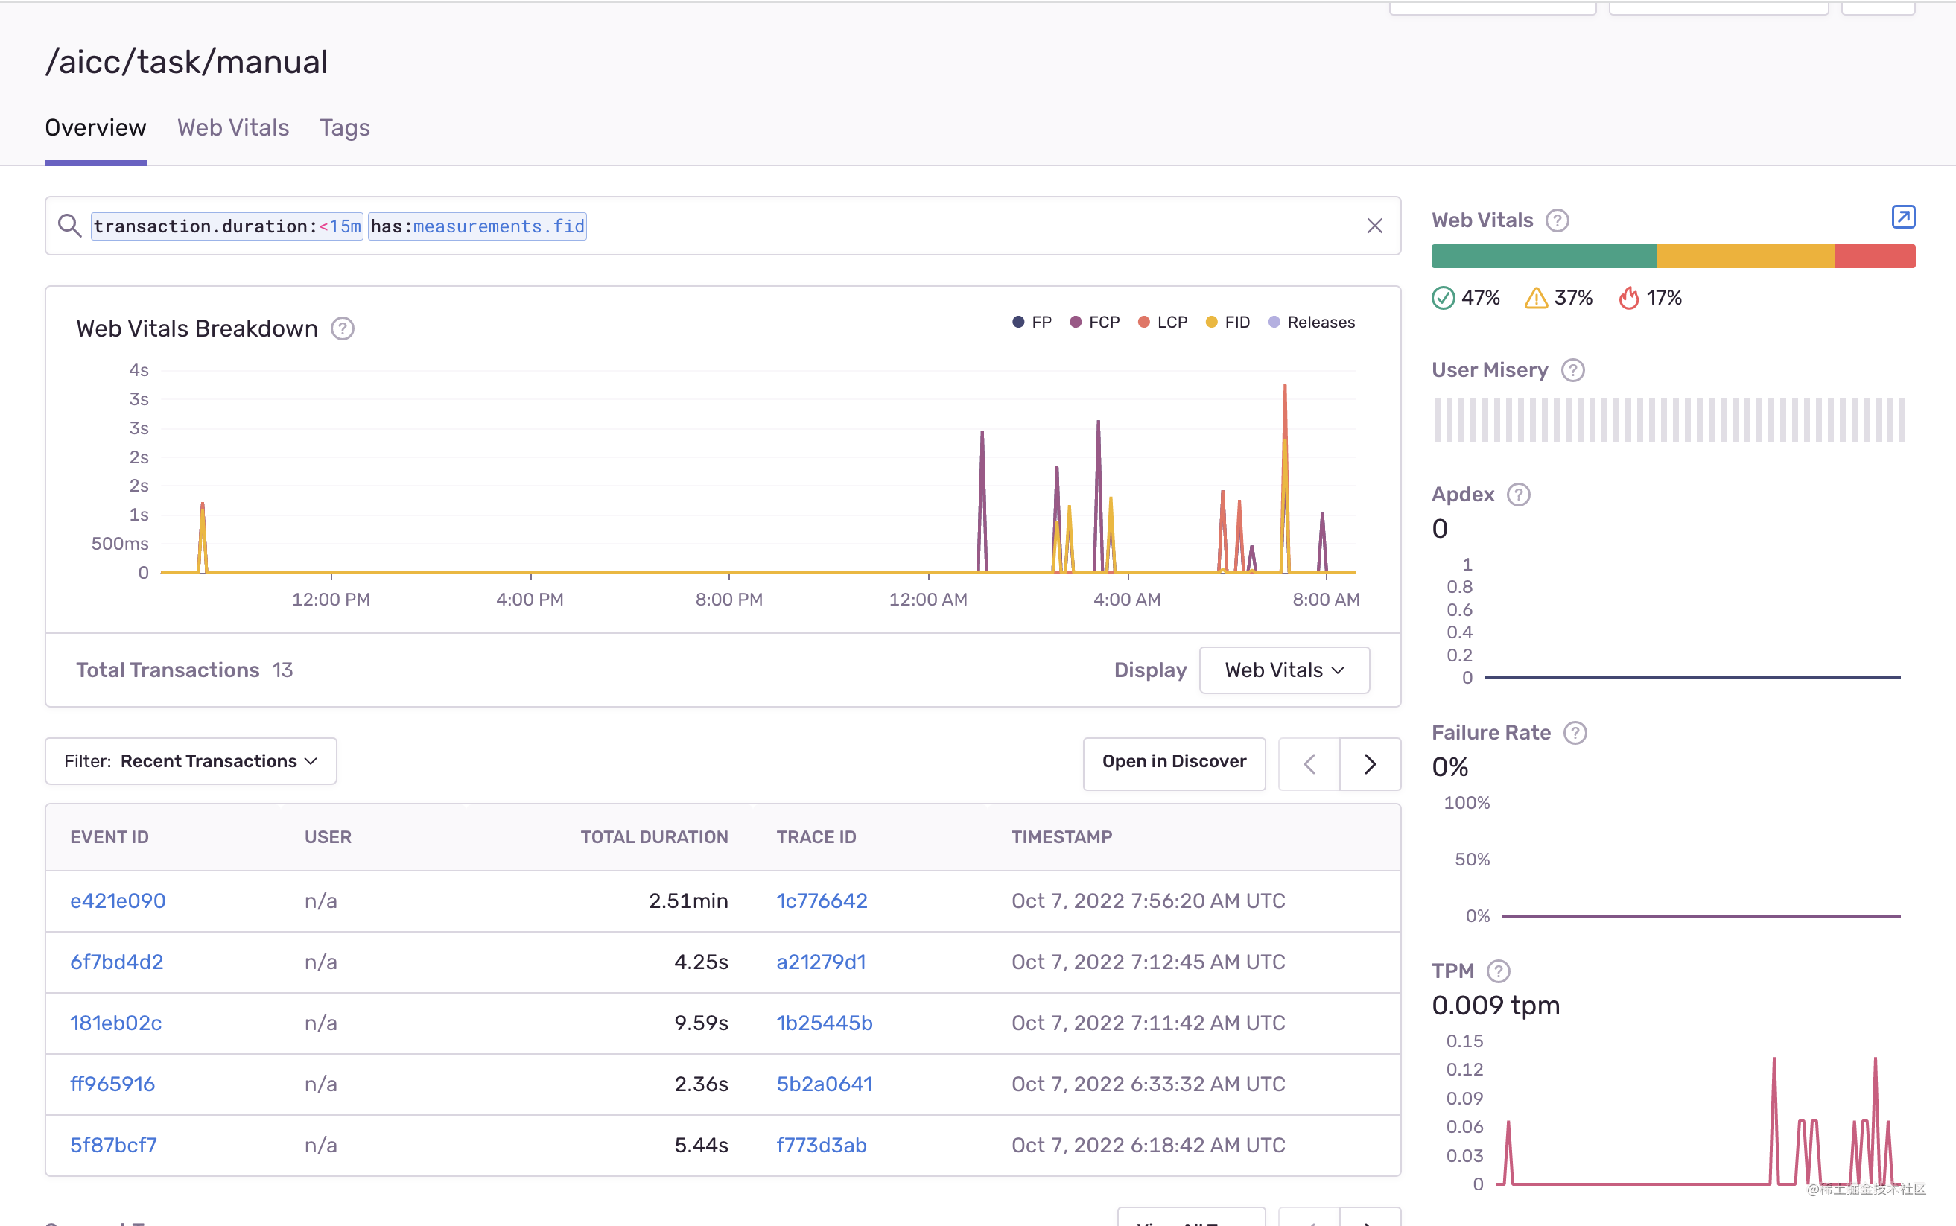Open trace 1c776642
The image size is (1956, 1226).
(822, 901)
